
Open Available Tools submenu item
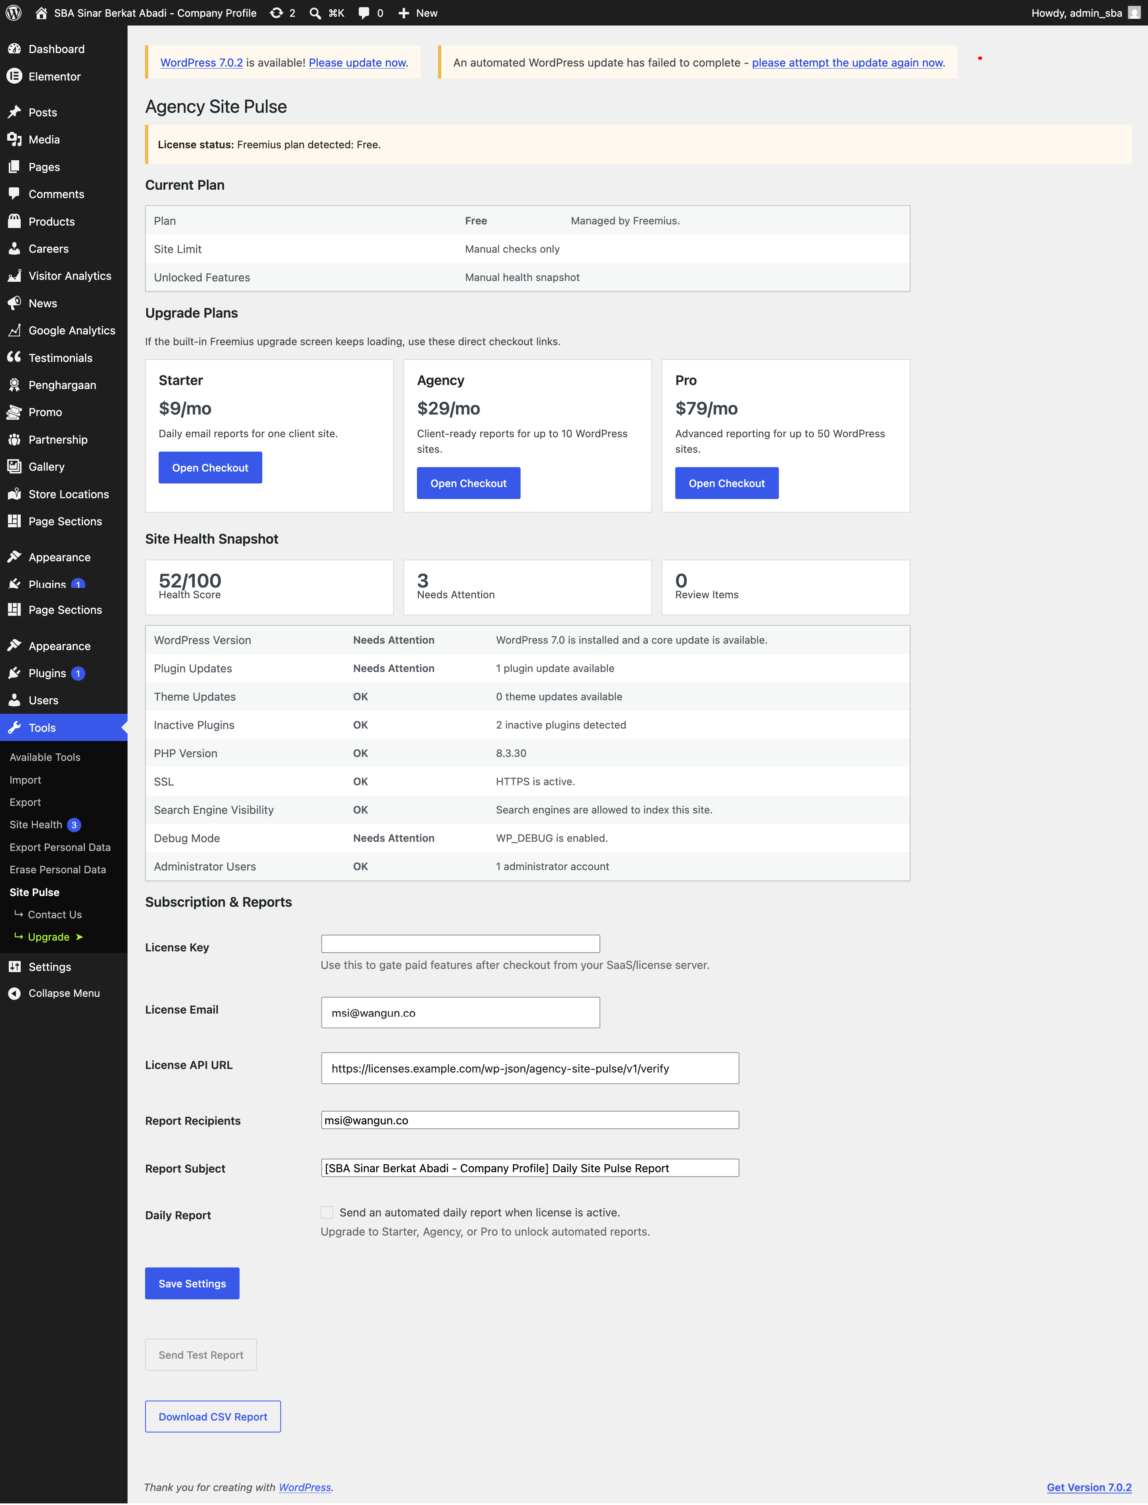[x=45, y=757]
